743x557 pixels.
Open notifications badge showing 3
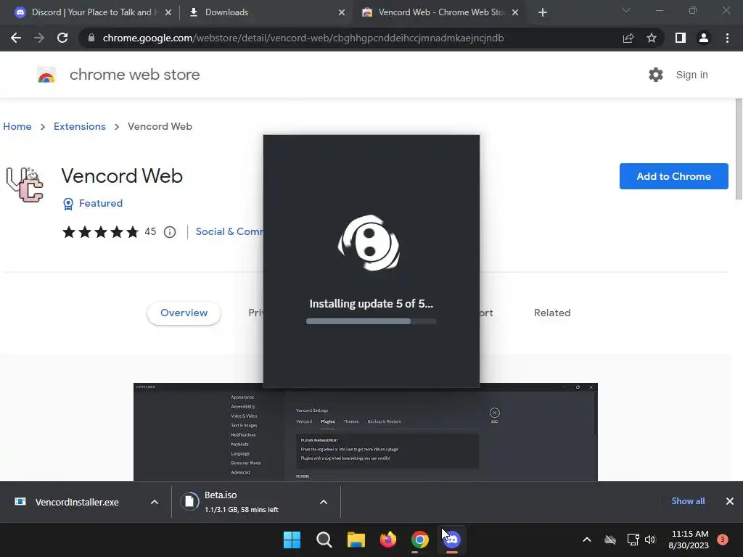click(723, 540)
